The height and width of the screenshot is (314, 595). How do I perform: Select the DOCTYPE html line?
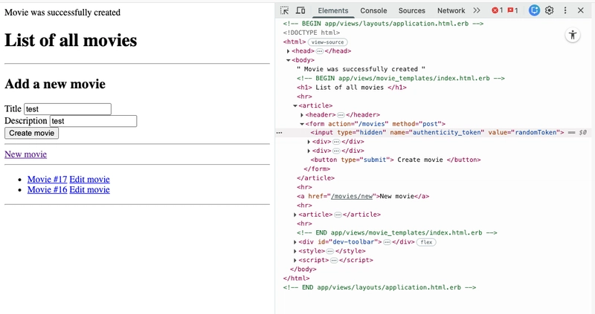coord(311,33)
